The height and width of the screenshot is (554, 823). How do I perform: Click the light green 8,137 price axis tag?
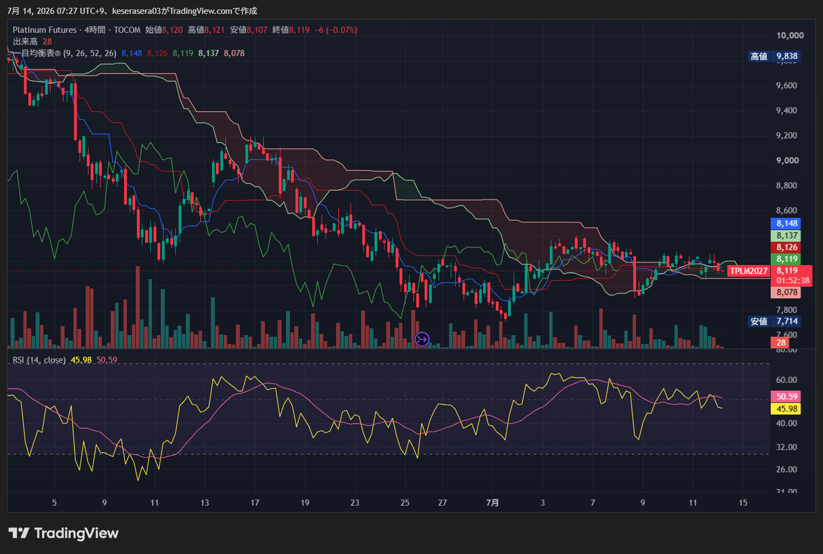point(787,236)
